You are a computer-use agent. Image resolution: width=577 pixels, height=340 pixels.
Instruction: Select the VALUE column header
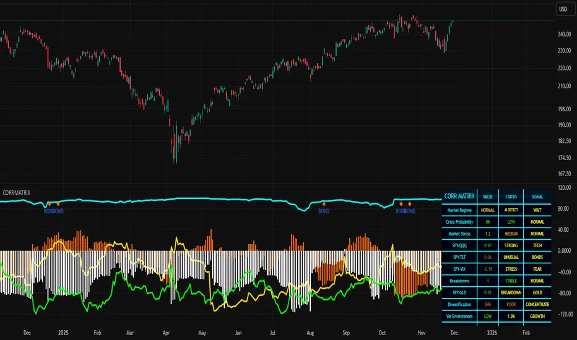point(488,197)
